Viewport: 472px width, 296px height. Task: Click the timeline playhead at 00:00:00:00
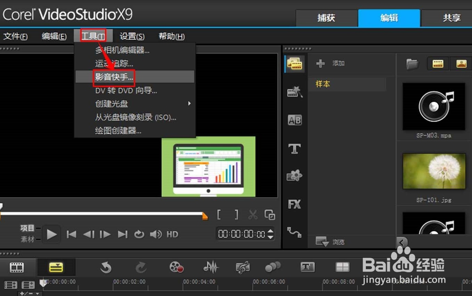click(43, 283)
